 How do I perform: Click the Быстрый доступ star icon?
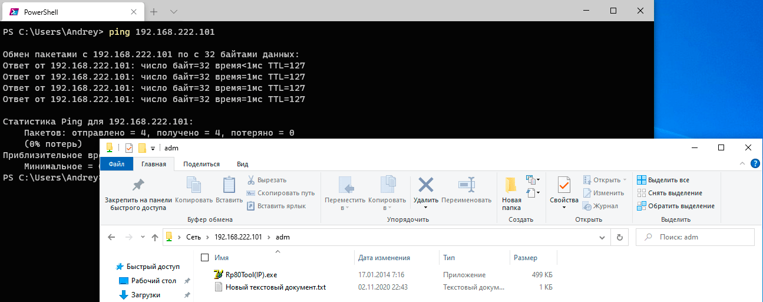coord(120,266)
